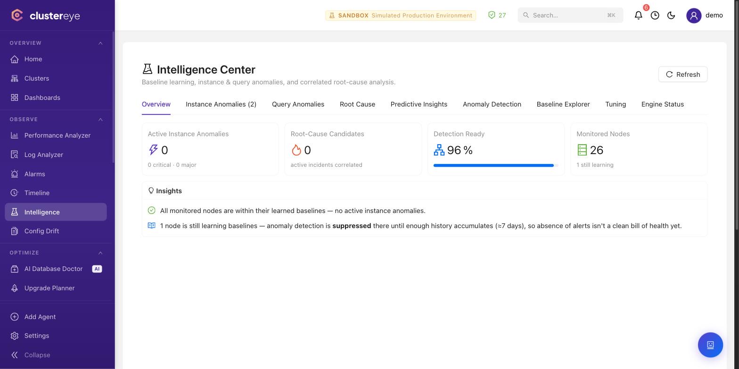
Task: Click the shield health status icon
Action: [x=492, y=15]
